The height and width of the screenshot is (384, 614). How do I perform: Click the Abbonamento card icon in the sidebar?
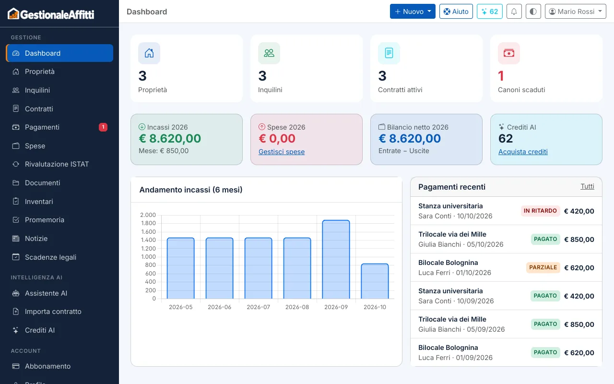point(16,366)
